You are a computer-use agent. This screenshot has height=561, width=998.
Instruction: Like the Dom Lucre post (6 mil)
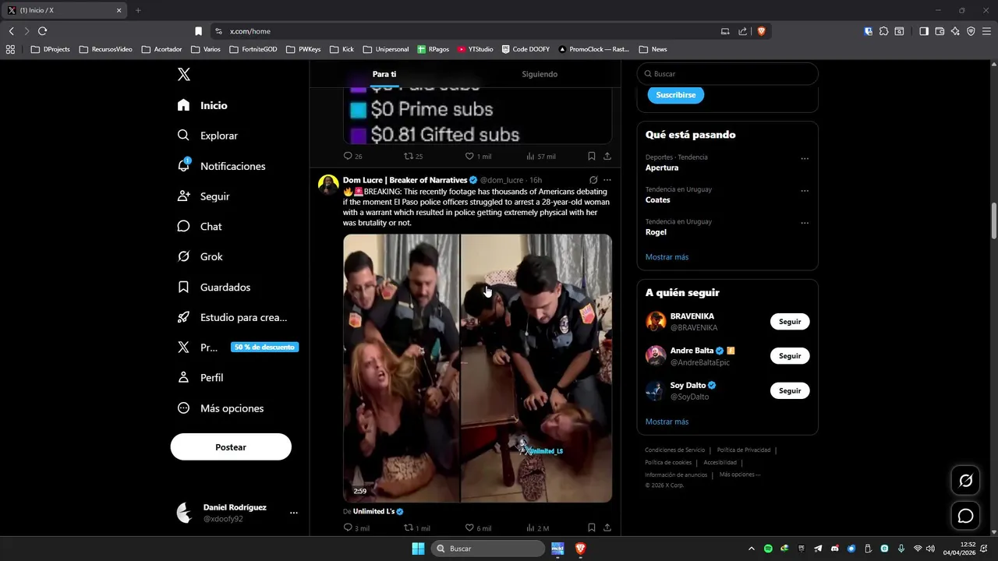(478, 528)
